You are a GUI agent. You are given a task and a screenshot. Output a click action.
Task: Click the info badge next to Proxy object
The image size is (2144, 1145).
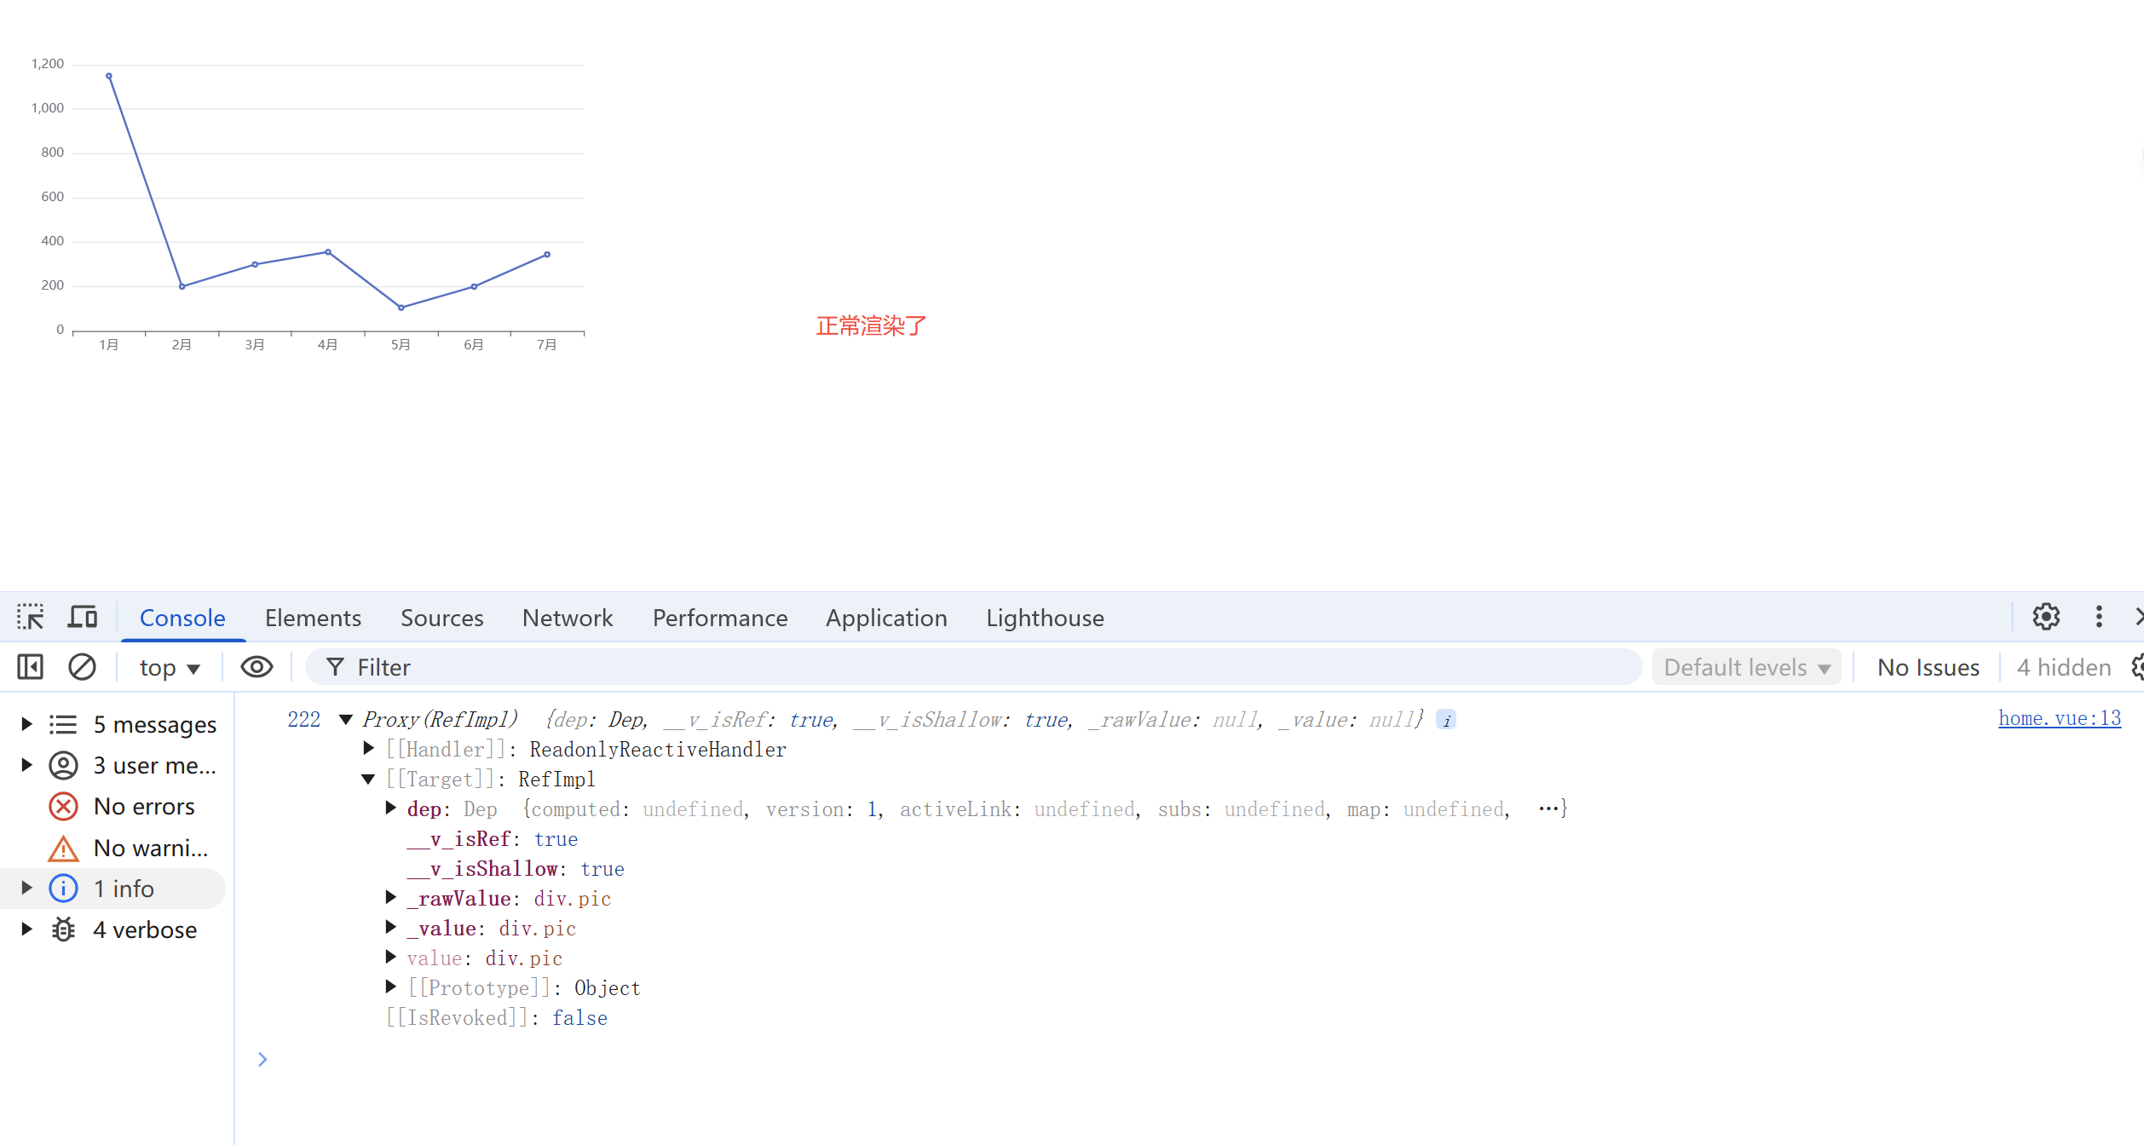tap(1446, 720)
